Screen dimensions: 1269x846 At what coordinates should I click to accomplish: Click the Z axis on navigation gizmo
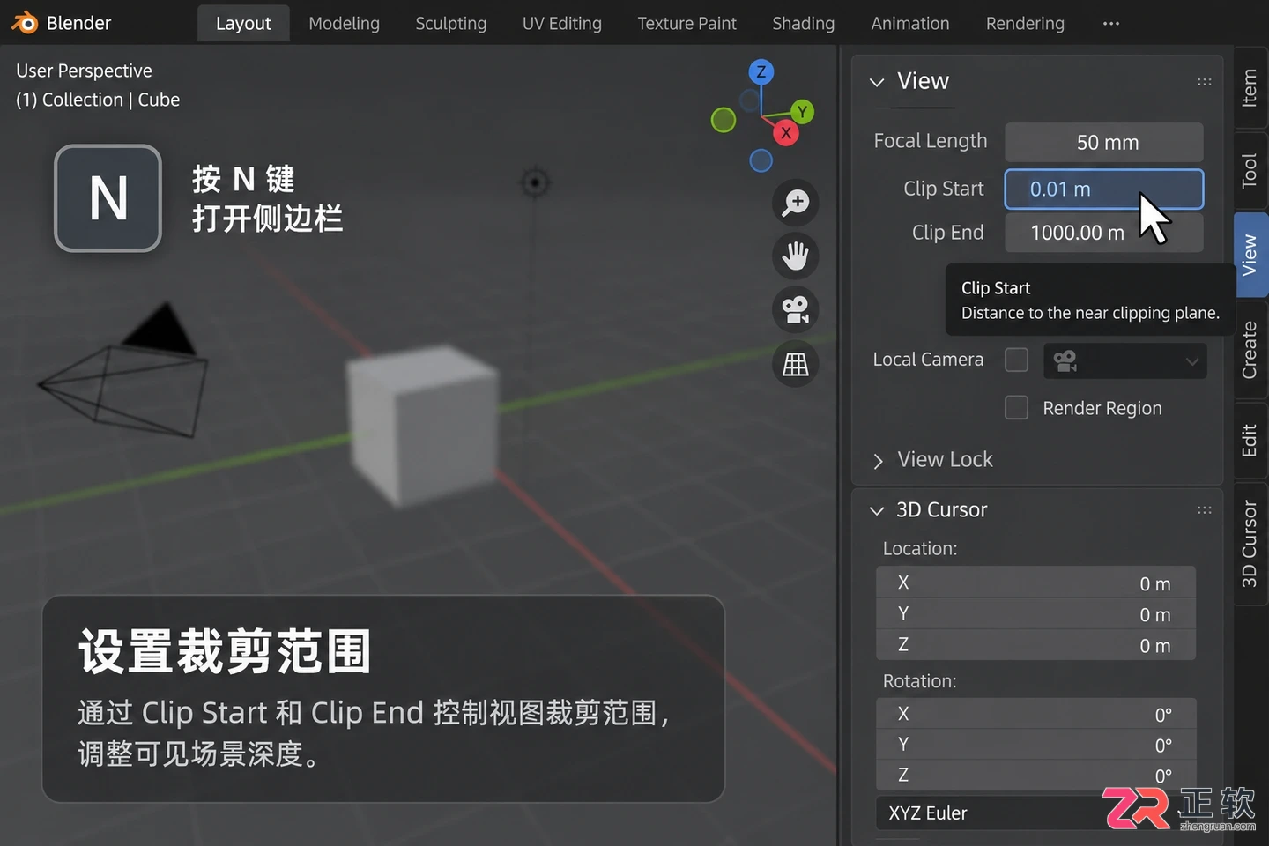(x=761, y=71)
